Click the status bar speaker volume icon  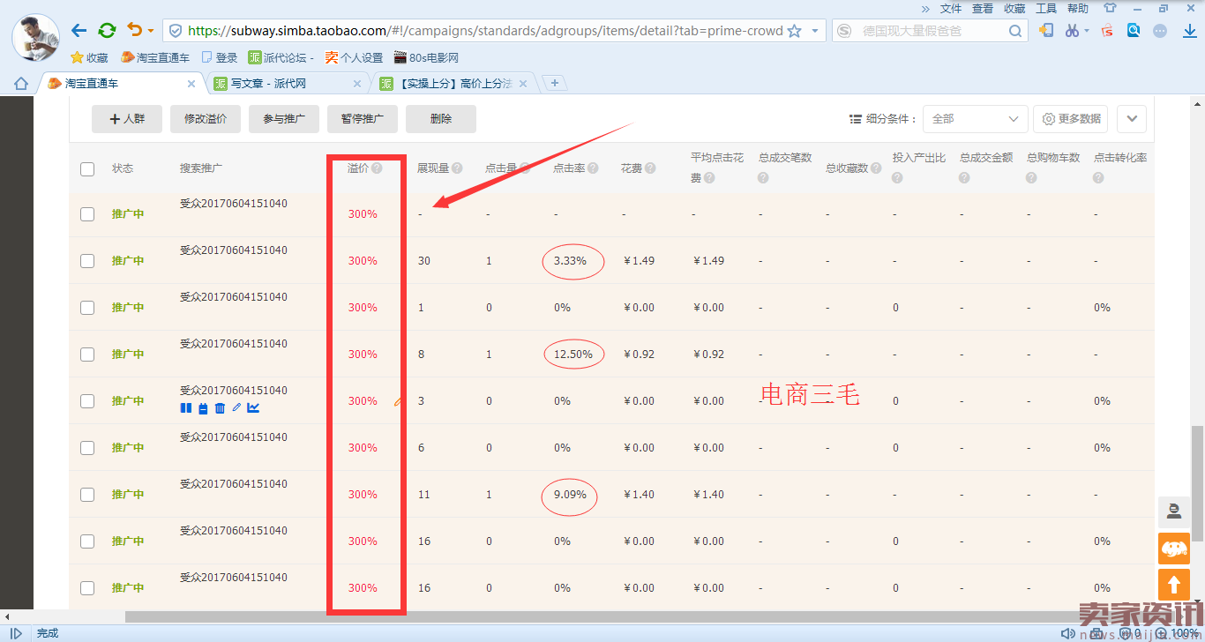click(1068, 633)
